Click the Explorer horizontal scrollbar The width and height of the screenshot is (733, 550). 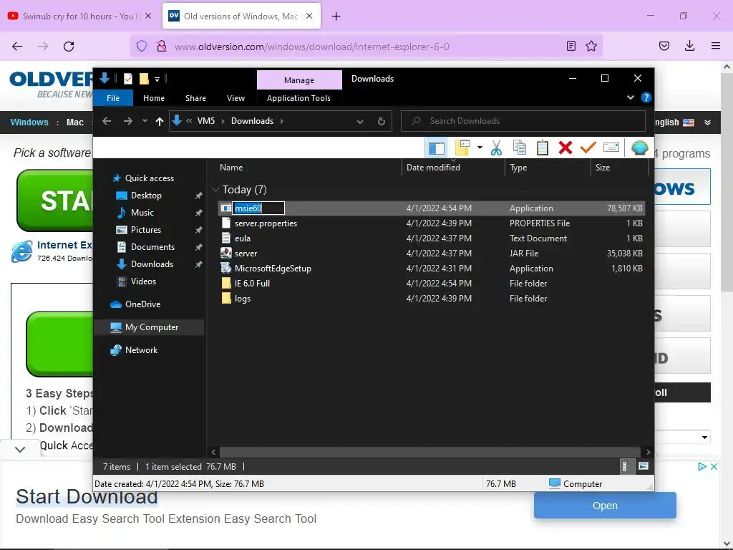[429, 453]
